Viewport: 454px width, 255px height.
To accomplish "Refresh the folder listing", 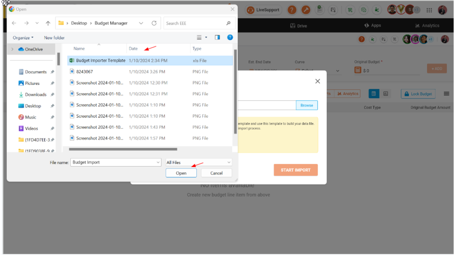I will click(154, 23).
